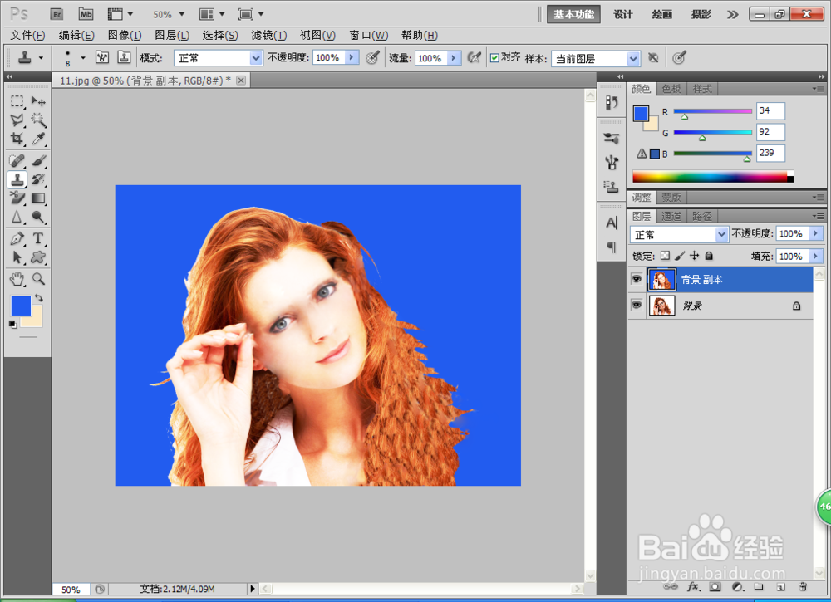Select the Polygonal Lasso tool

[x=17, y=120]
